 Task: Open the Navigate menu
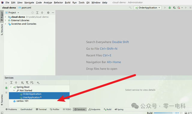tap(29, 2)
